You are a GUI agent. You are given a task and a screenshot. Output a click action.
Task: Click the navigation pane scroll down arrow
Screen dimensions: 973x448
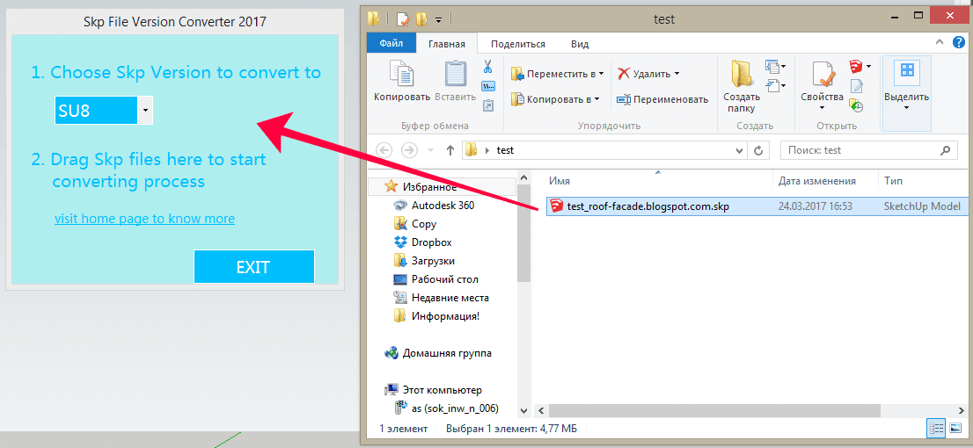point(523,409)
